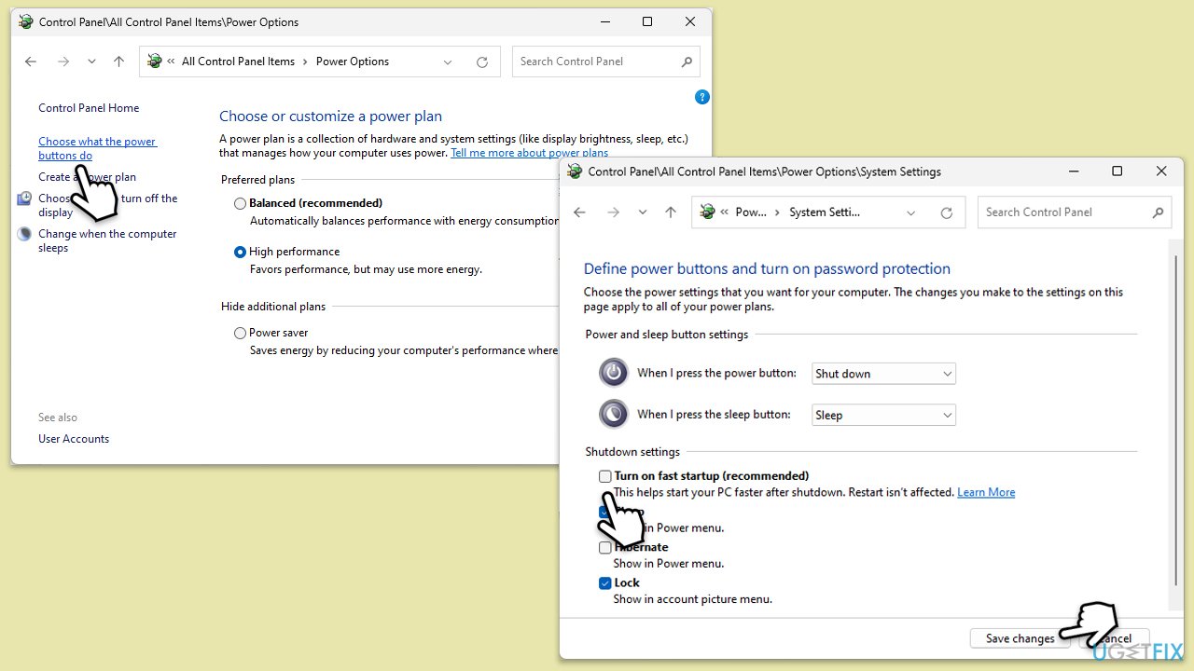Select Power saver plan
This screenshot has height=671, width=1194.
tap(241, 333)
